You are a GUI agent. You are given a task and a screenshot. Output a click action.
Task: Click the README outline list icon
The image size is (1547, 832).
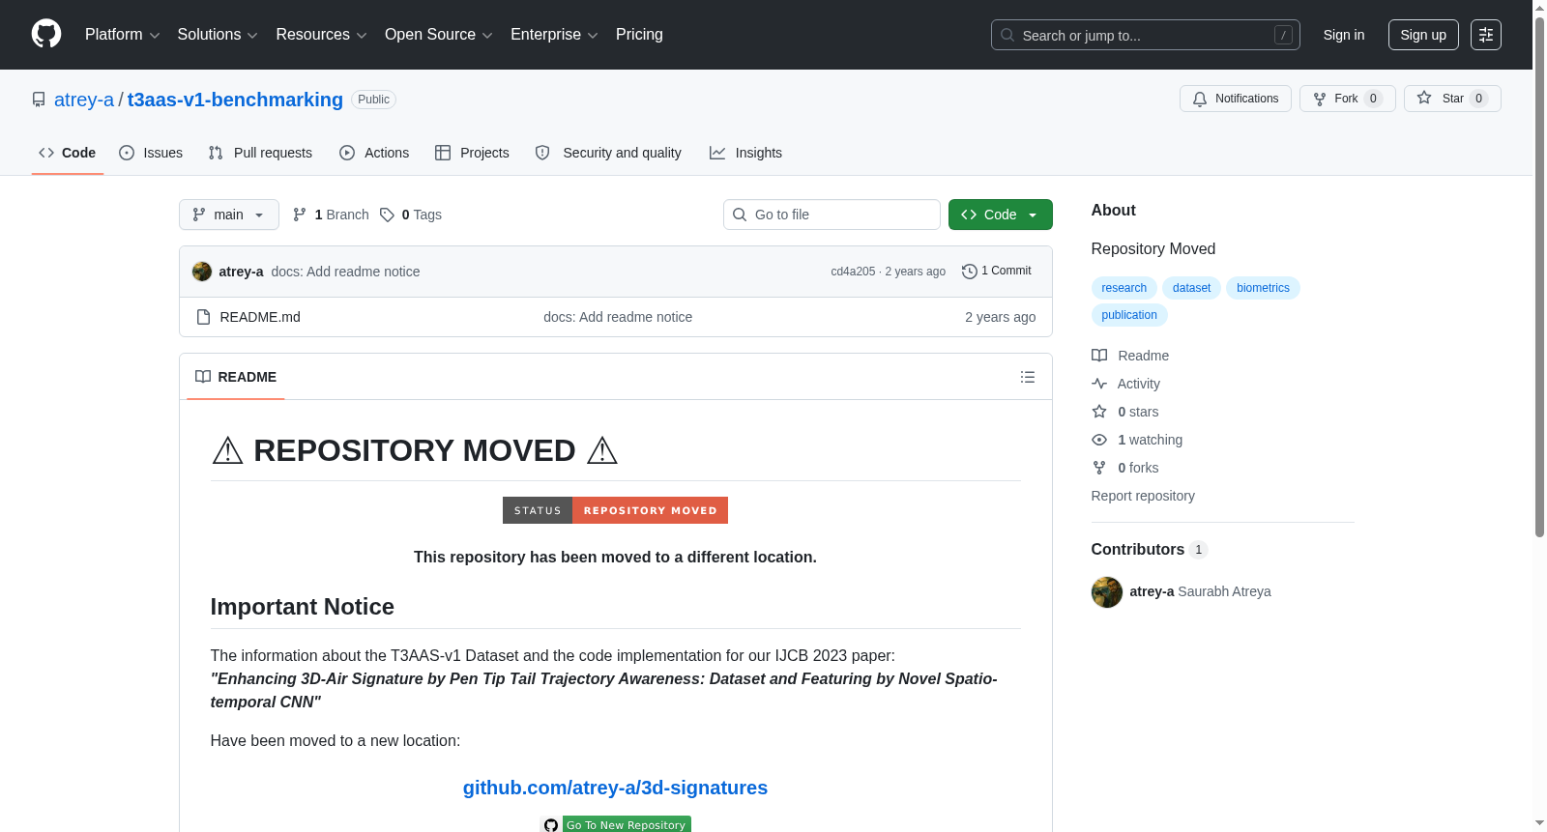click(x=1028, y=377)
